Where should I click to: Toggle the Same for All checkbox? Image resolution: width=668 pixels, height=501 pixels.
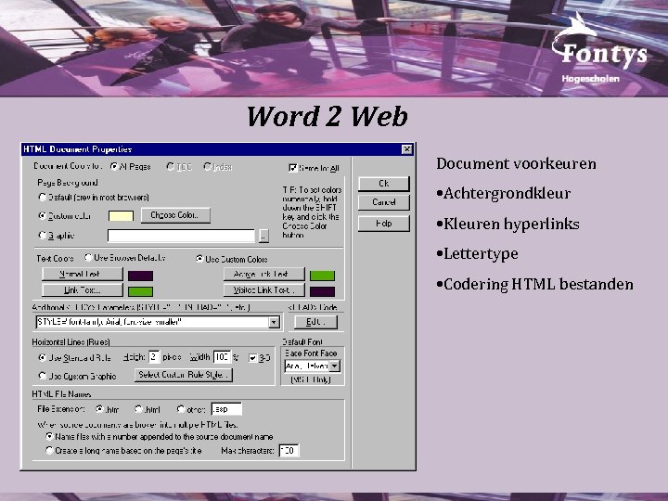(292, 168)
